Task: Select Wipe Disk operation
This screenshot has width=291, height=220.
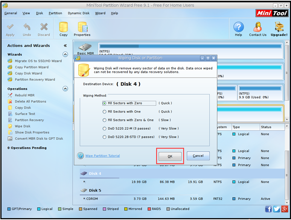Action: pyautogui.click(x=23, y=126)
